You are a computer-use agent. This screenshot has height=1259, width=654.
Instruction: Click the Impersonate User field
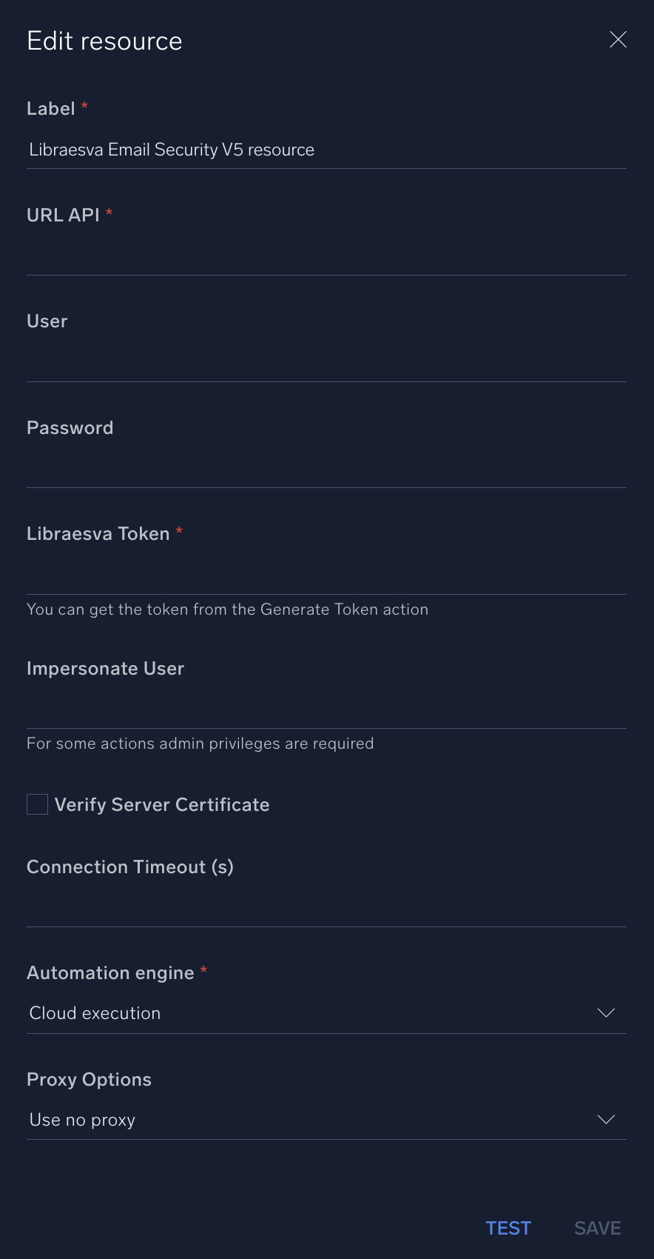[x=326, y=711]
